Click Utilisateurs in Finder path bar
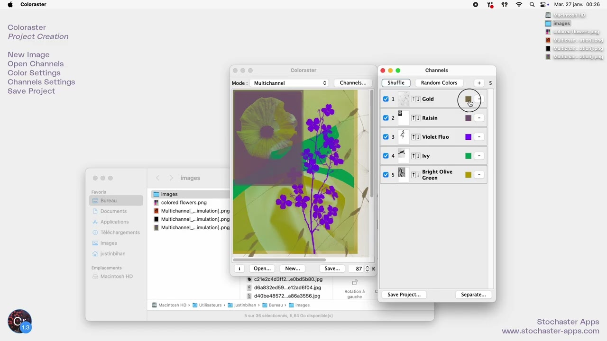 [206, 305]
